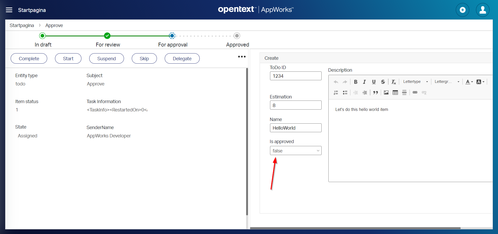Insert a numbered list
The width and height of the screenshot is (498, 234).
pyautogui.click(x=336, y=92)
